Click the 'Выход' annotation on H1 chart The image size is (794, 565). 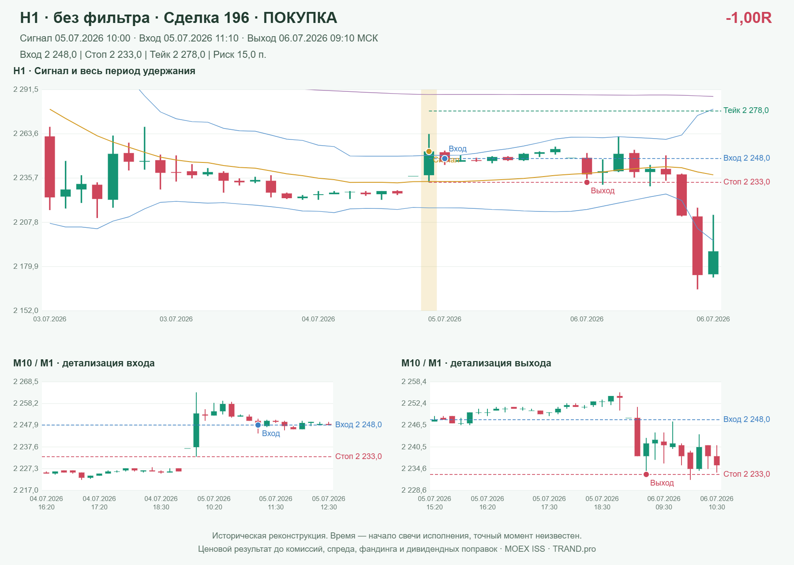(603, 191)
